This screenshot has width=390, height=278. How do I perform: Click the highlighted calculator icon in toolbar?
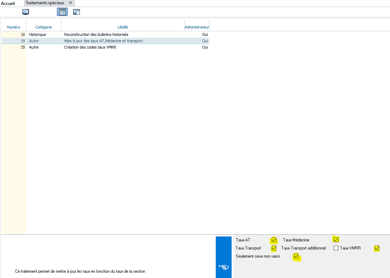[x=62, y=12]
